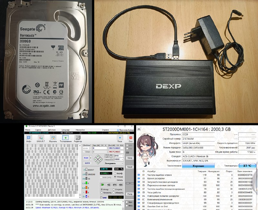Open the Справка menu
Viewport: 258px width, 210px height.
click(105, 130)
